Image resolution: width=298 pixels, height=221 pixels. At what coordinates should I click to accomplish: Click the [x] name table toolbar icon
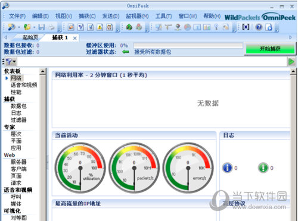click(x=246, y=27)
